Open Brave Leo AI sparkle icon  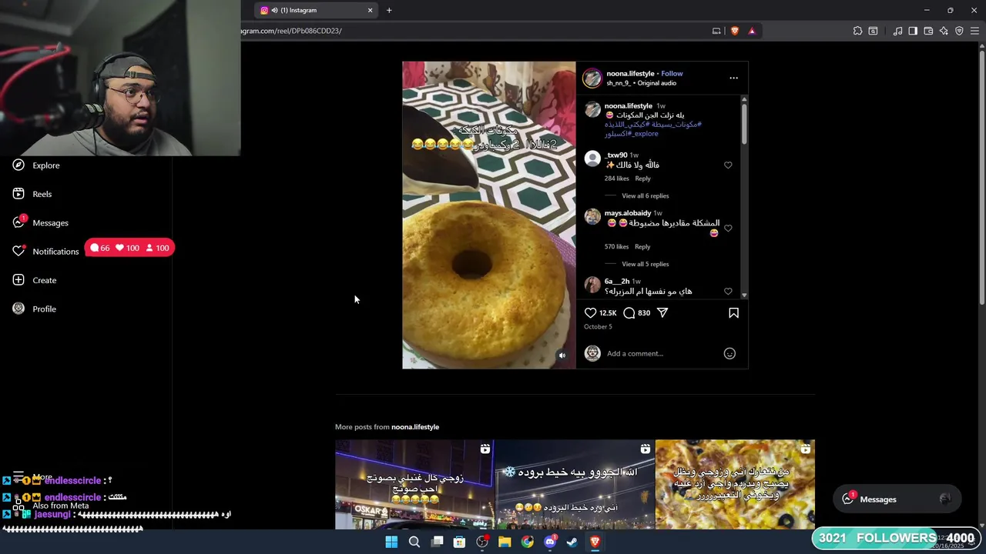[x=944, y=31]
